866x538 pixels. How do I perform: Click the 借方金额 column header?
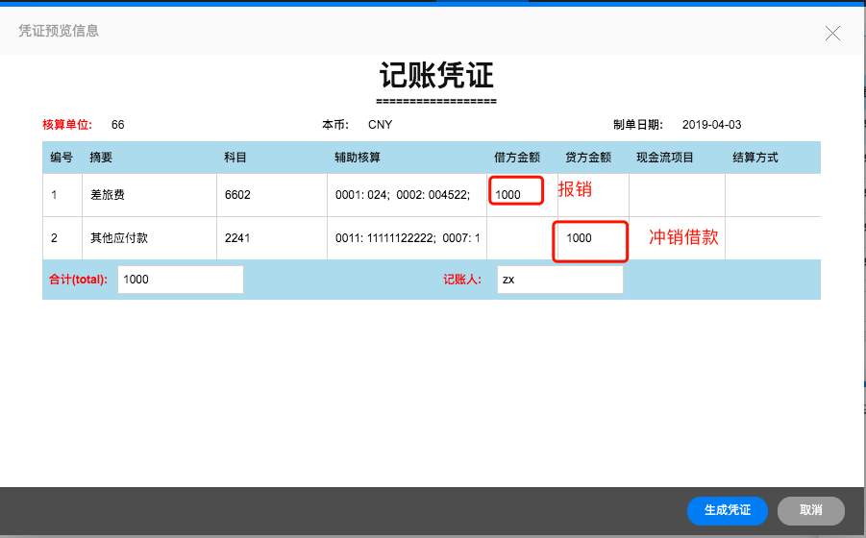[517, 158]
